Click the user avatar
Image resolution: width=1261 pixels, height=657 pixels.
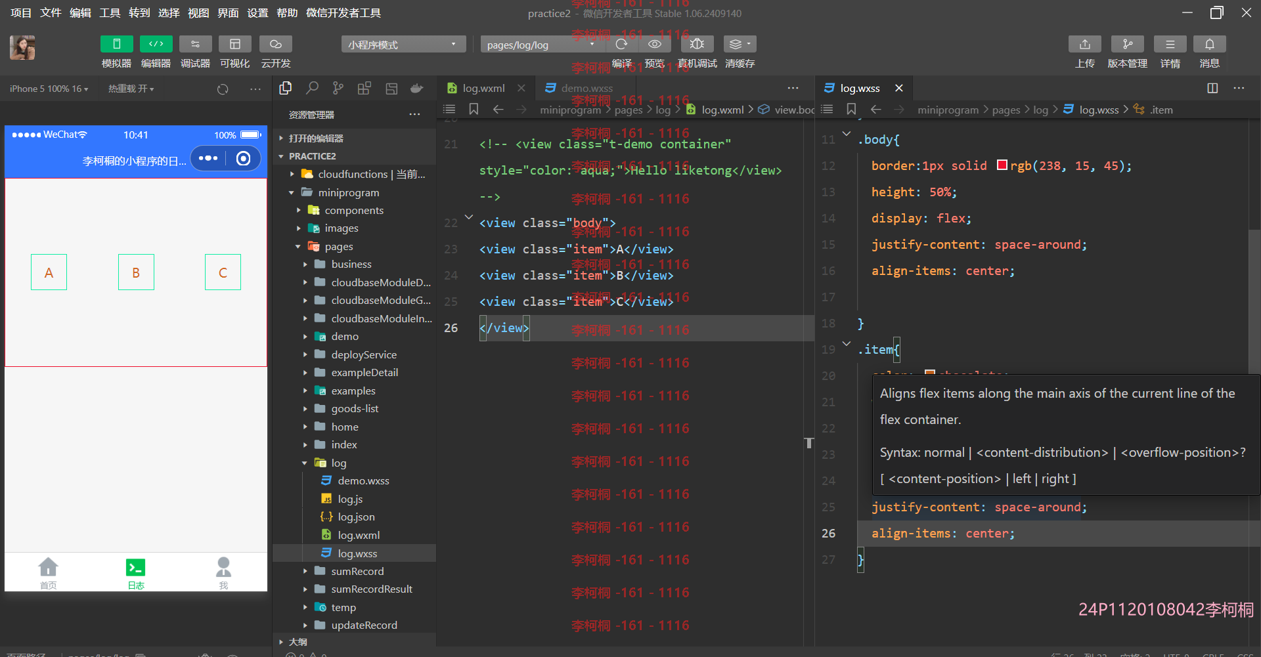(22, 48)
